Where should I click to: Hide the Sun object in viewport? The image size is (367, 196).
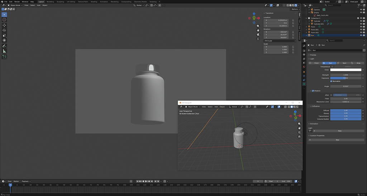pos(361,35)
